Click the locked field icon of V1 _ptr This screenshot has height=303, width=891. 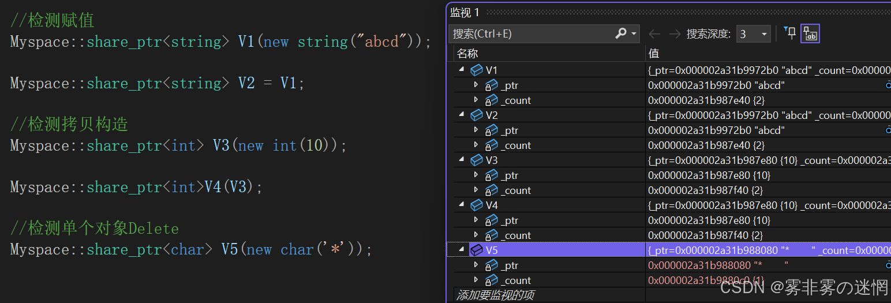[x=491, y=85]
